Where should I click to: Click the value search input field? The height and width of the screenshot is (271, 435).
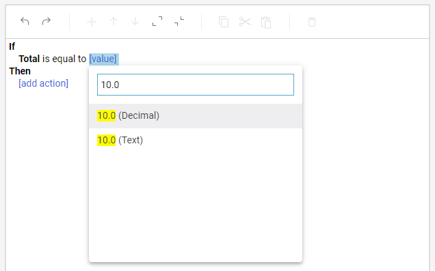[x=196, y=85]
